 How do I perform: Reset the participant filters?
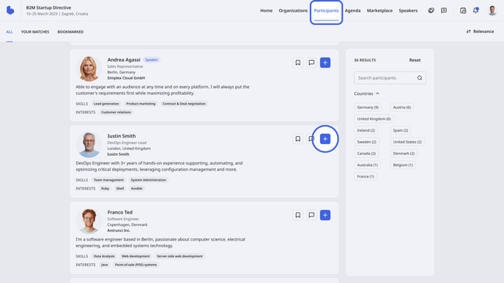coord(415,60)
